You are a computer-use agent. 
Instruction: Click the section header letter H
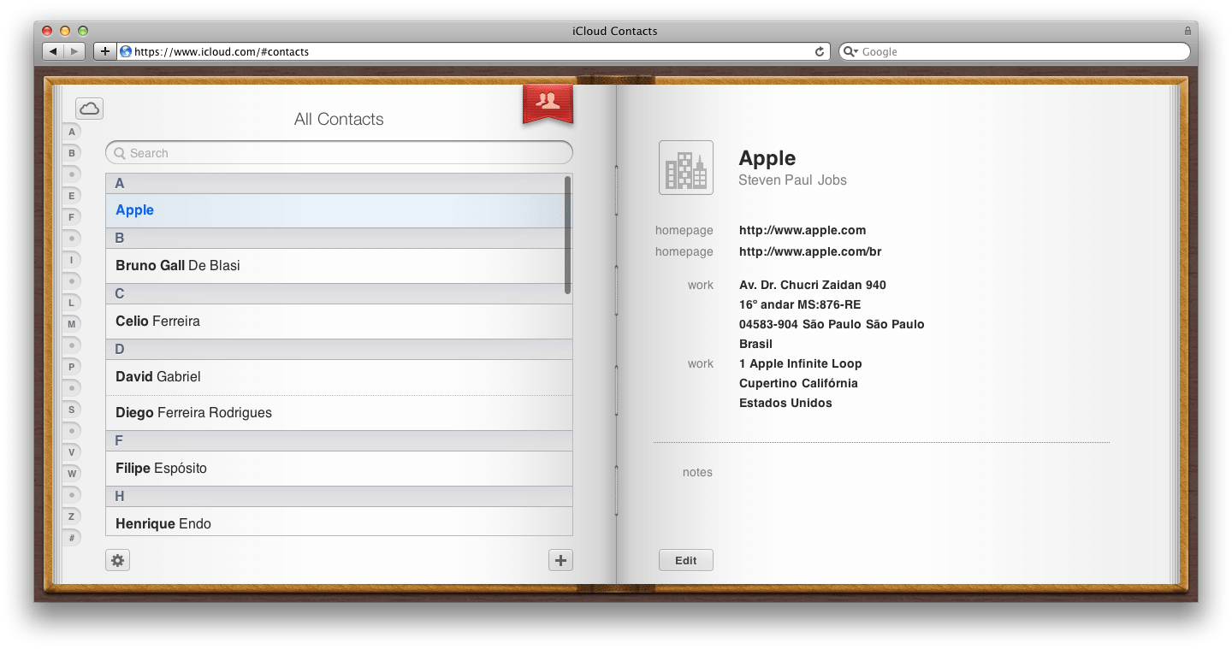point(120,497)
